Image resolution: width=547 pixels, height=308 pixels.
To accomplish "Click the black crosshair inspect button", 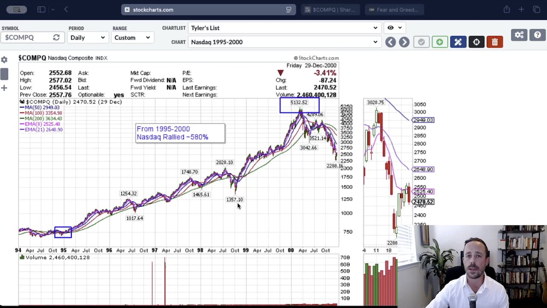I will [x=476, y=42].
